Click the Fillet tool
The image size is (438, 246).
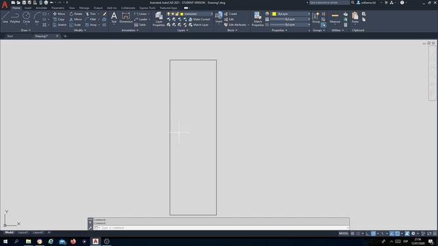click(91, 19)
